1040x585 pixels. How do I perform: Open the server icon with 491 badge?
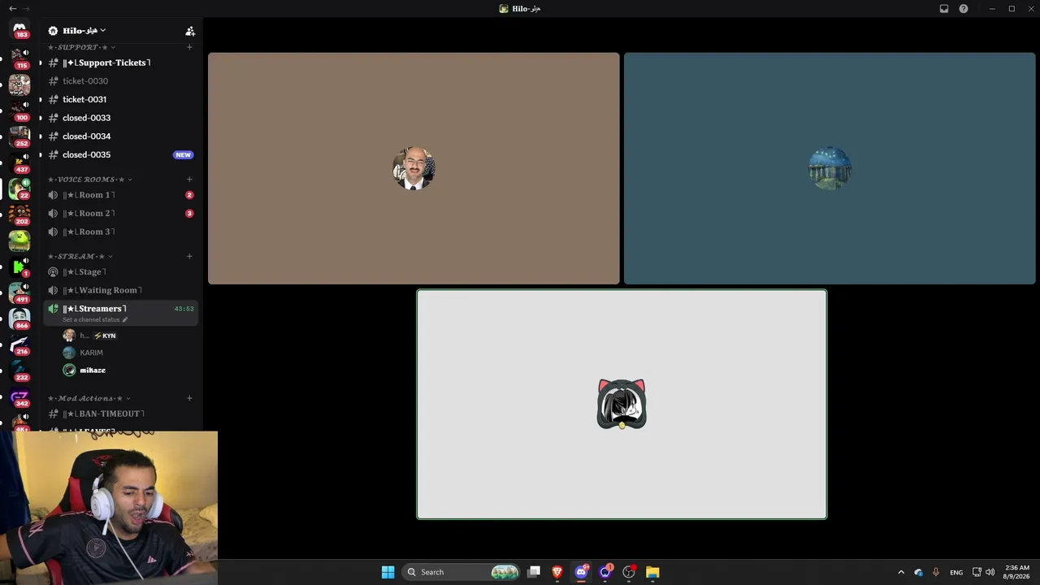[19, 292]
